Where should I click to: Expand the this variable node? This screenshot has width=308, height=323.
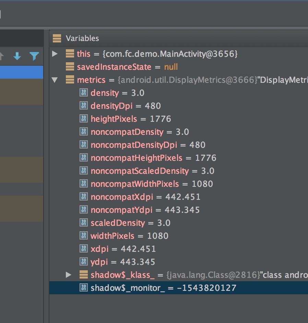(55, 53)
